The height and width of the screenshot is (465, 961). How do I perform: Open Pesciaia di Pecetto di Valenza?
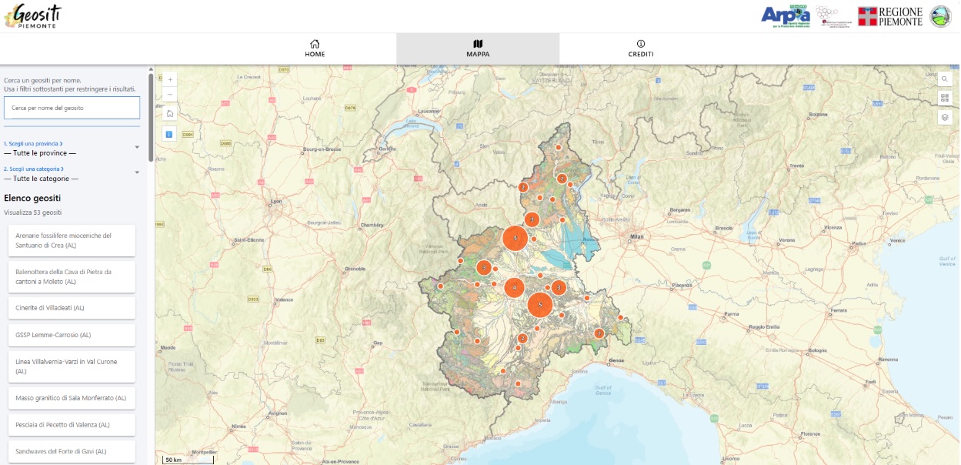[72, 424]
